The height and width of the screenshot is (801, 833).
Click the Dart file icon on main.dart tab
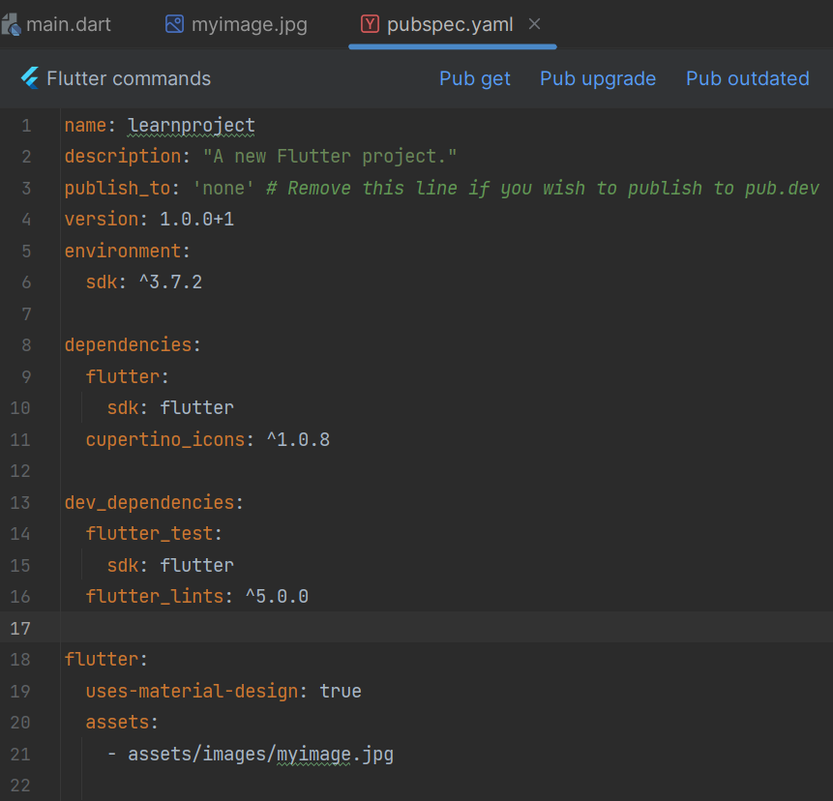pos(11,24)
